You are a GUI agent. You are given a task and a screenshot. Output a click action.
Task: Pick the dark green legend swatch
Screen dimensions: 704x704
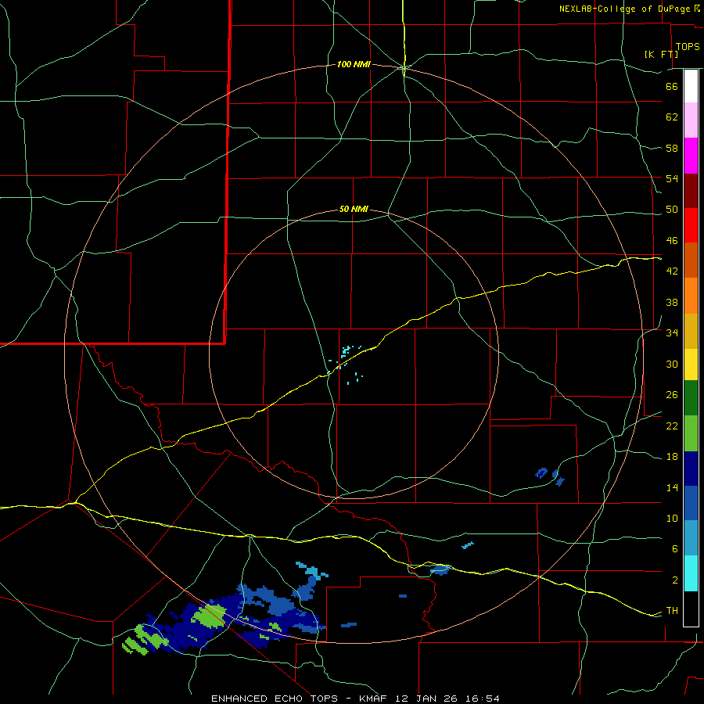coord(691,398)
